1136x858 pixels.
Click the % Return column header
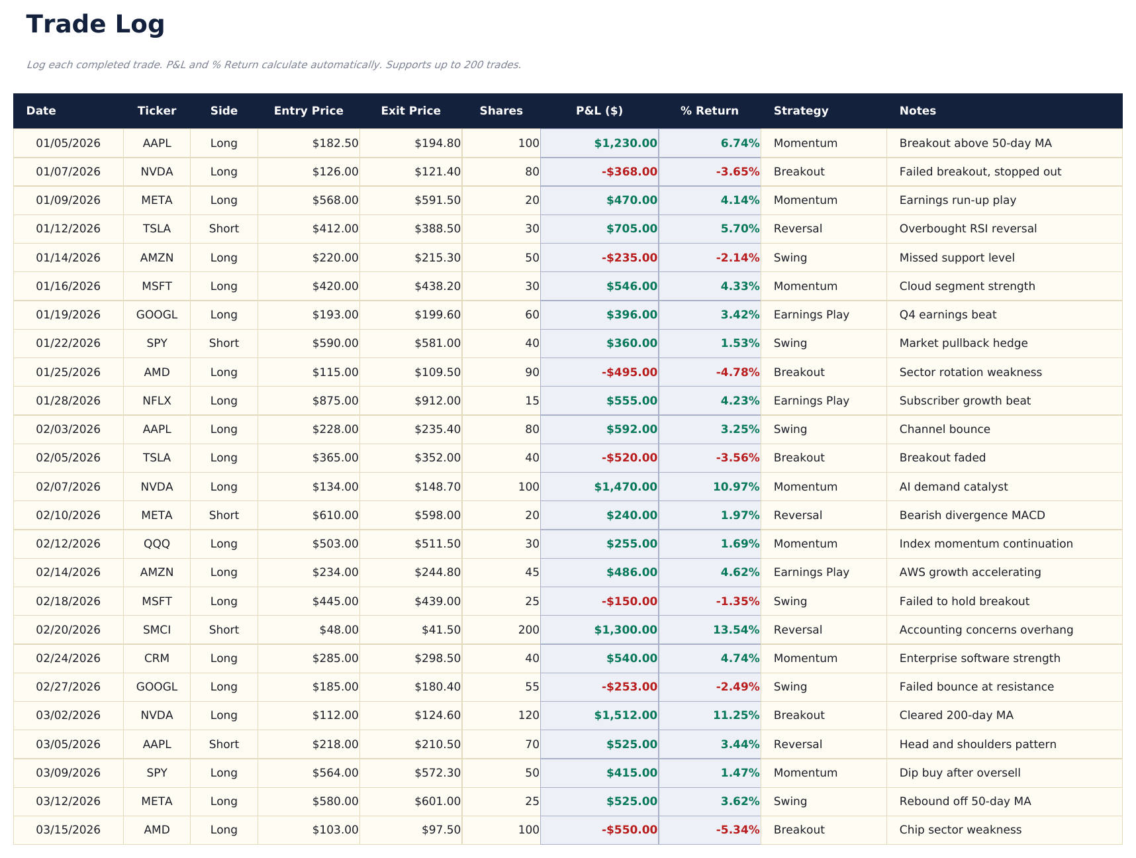click(x=710, y=111)
